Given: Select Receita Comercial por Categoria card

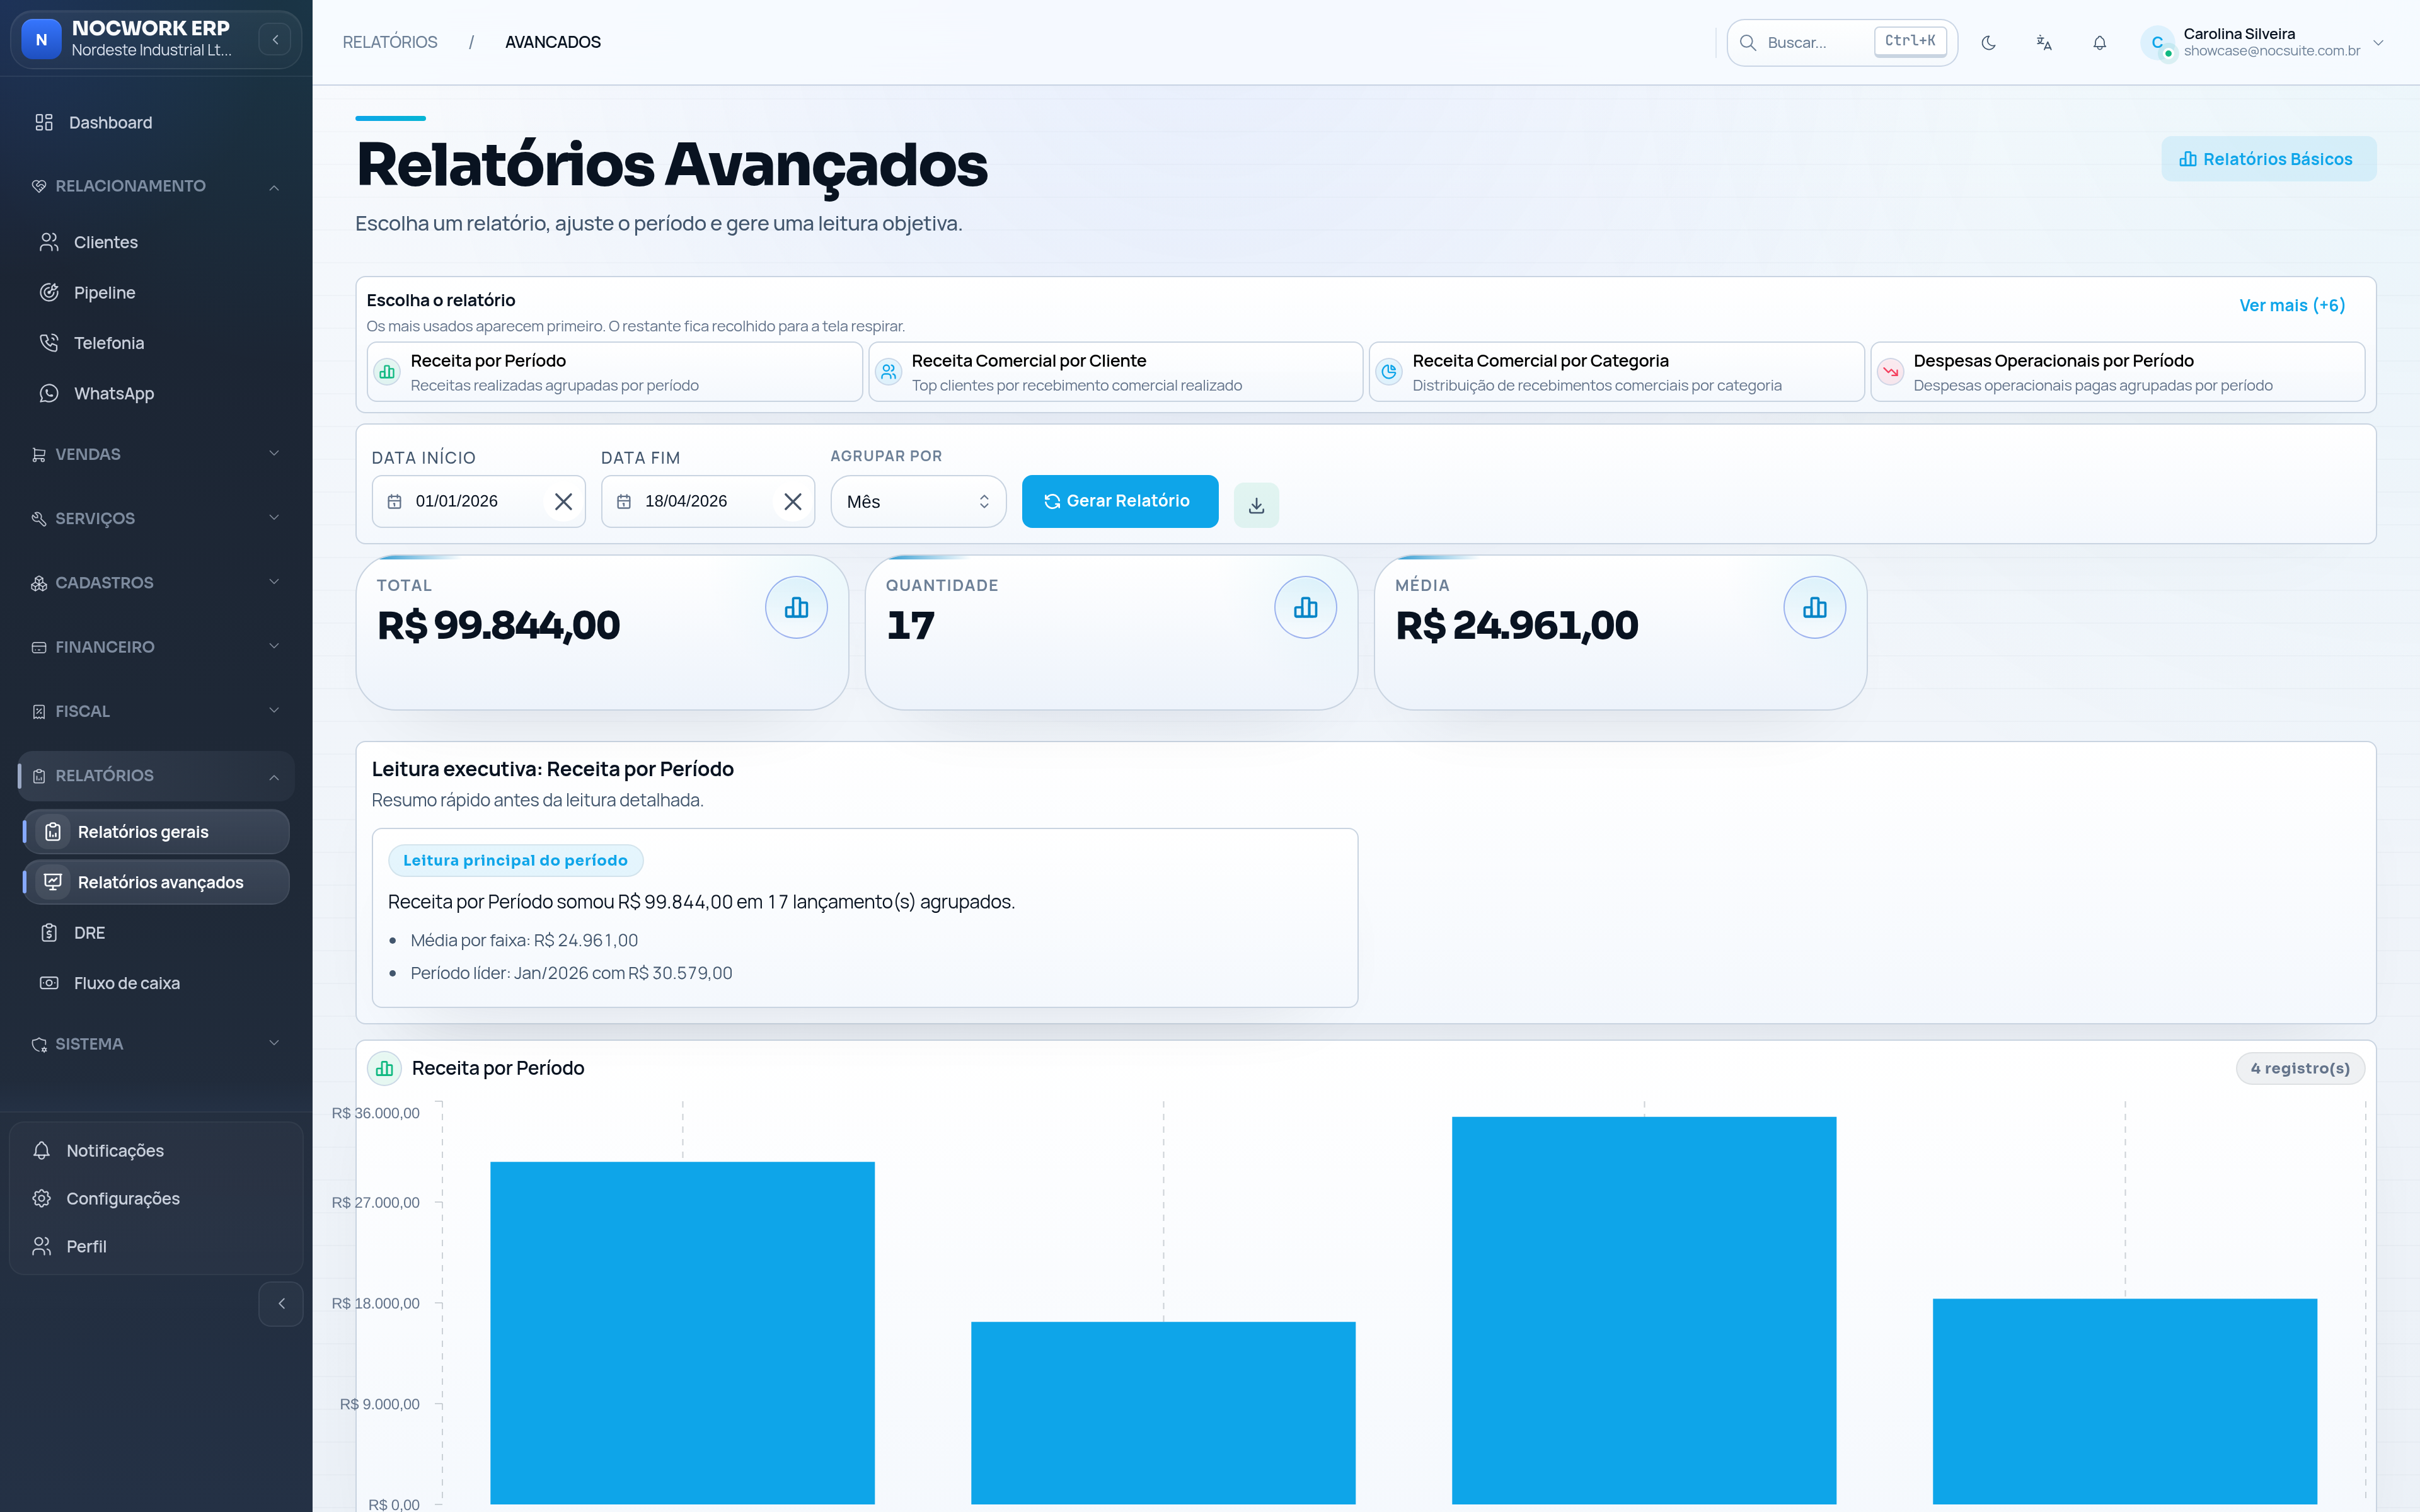Looking at the screenshot, I should [1616, 372].
